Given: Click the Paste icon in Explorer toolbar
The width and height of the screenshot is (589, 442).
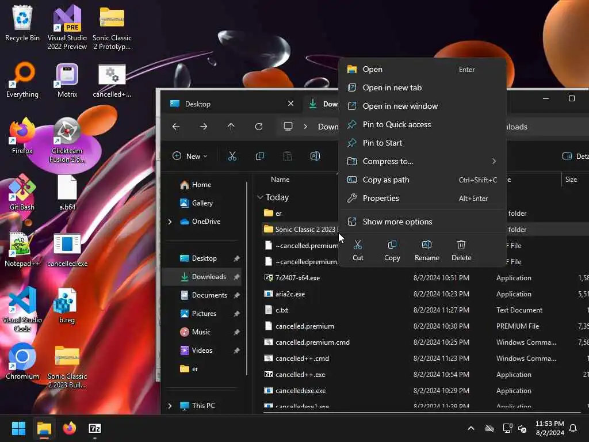Looking at the screenshot, I should click(x=288, y=157).
